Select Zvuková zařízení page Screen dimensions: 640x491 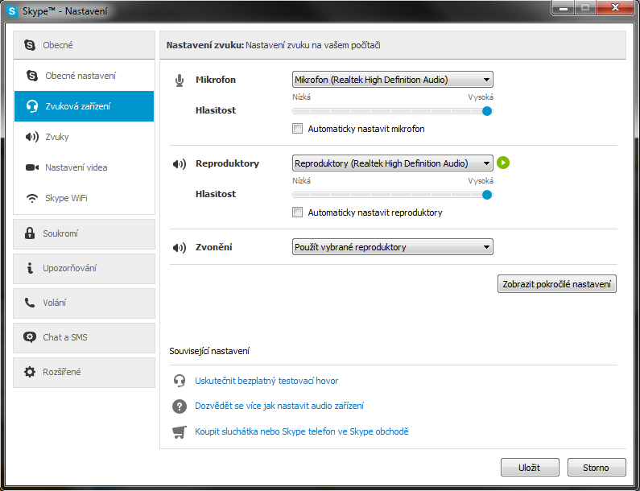pyautogui.click(x=84, y=106)
